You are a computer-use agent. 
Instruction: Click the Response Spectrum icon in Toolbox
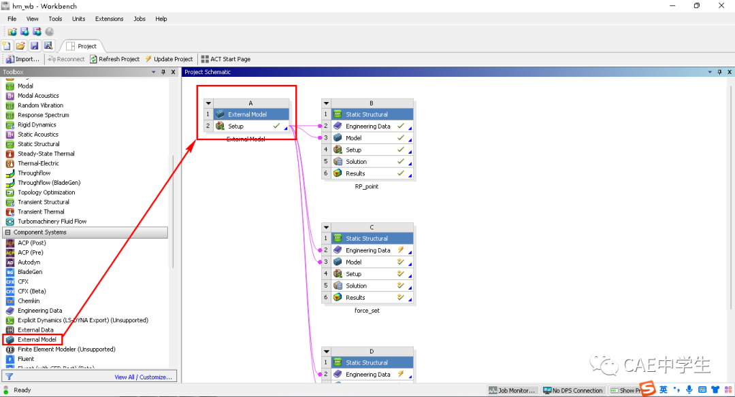(x=10, y=115)
